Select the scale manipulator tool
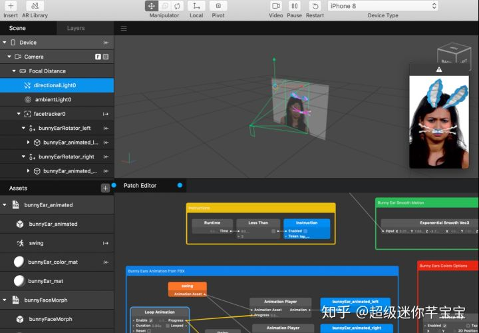 click(165, 6)
